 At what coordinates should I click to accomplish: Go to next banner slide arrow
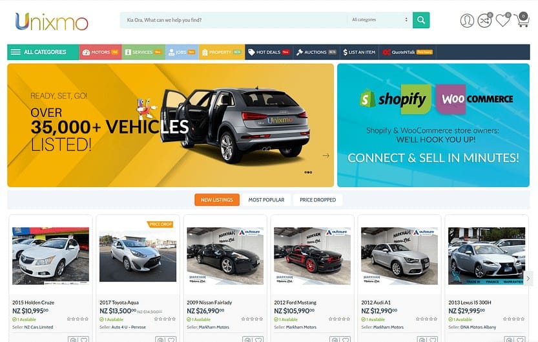point(326,156)
